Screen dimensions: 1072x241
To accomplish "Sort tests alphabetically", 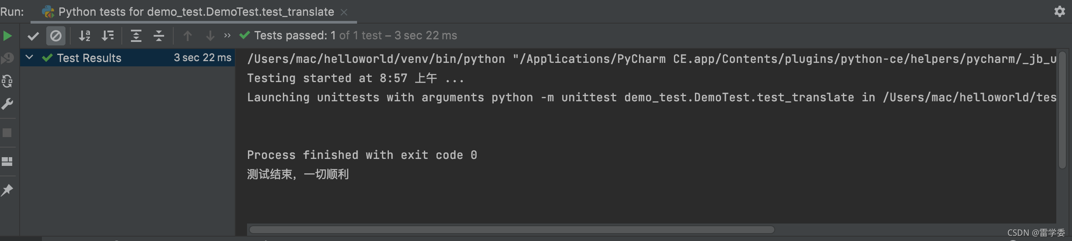I will (x=85, y=36).
